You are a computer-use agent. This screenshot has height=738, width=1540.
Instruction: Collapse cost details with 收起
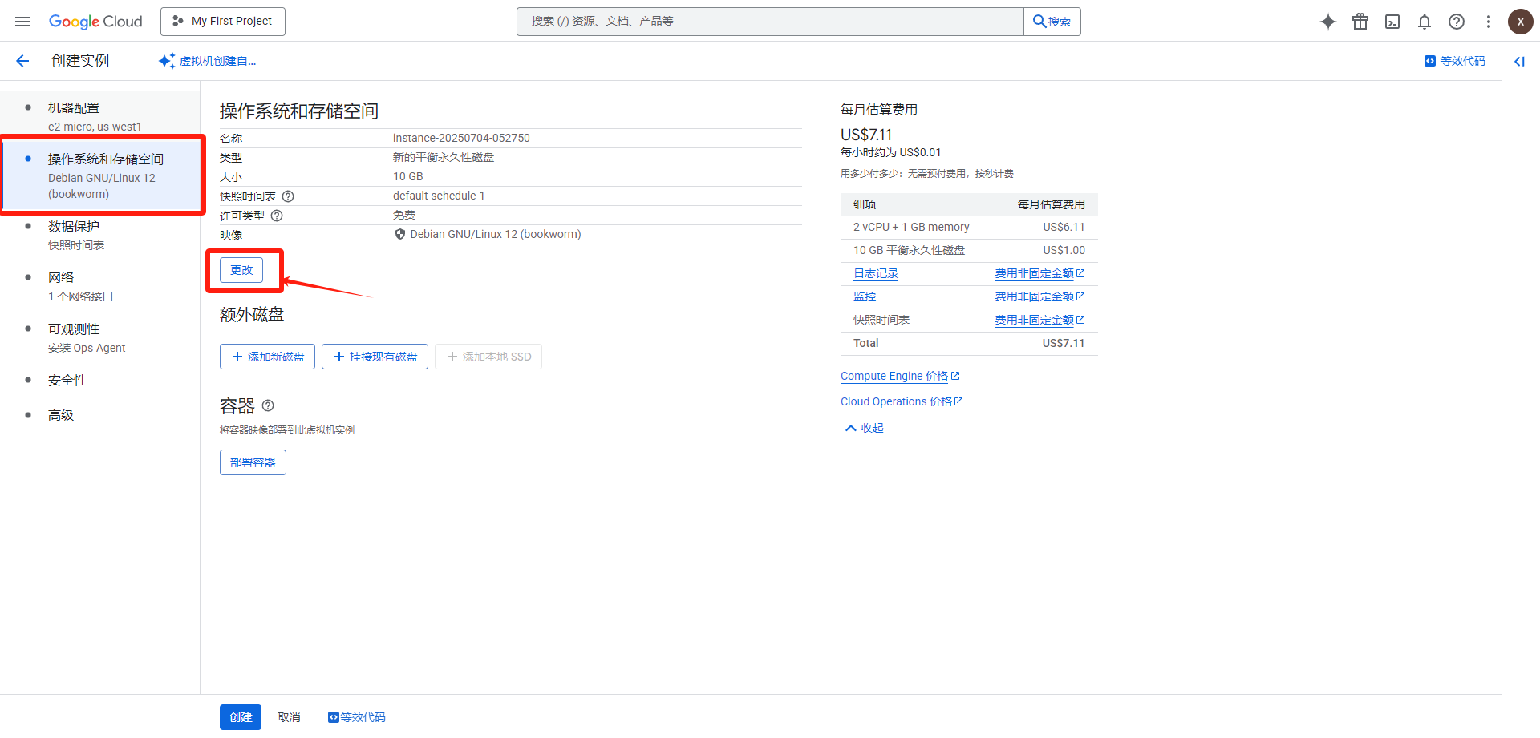(865, 428)
